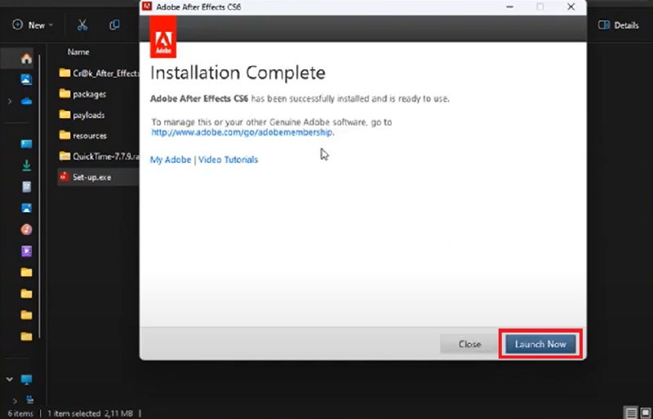Viewport: 653px width, 419px height.
Task: Open Downloads shortcut in Explorer sidebar
Action: 26,165
